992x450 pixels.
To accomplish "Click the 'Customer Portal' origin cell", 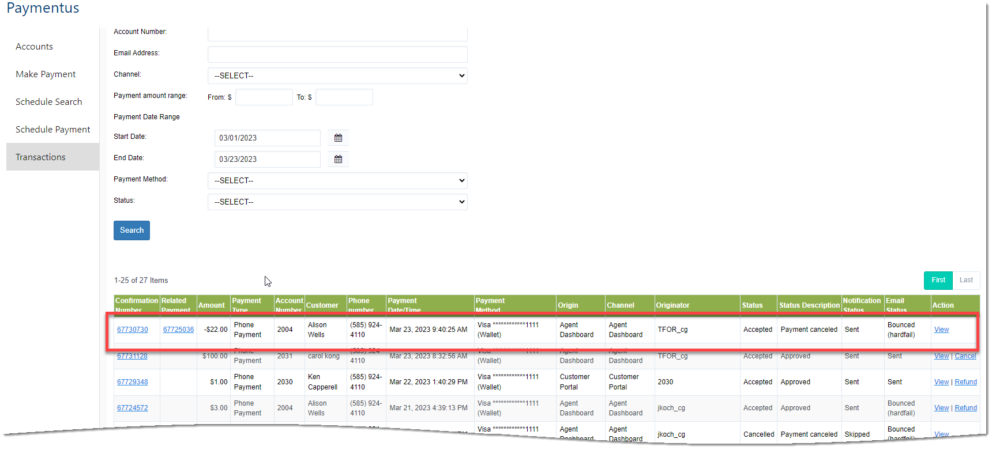I will [x=574, y=382].
